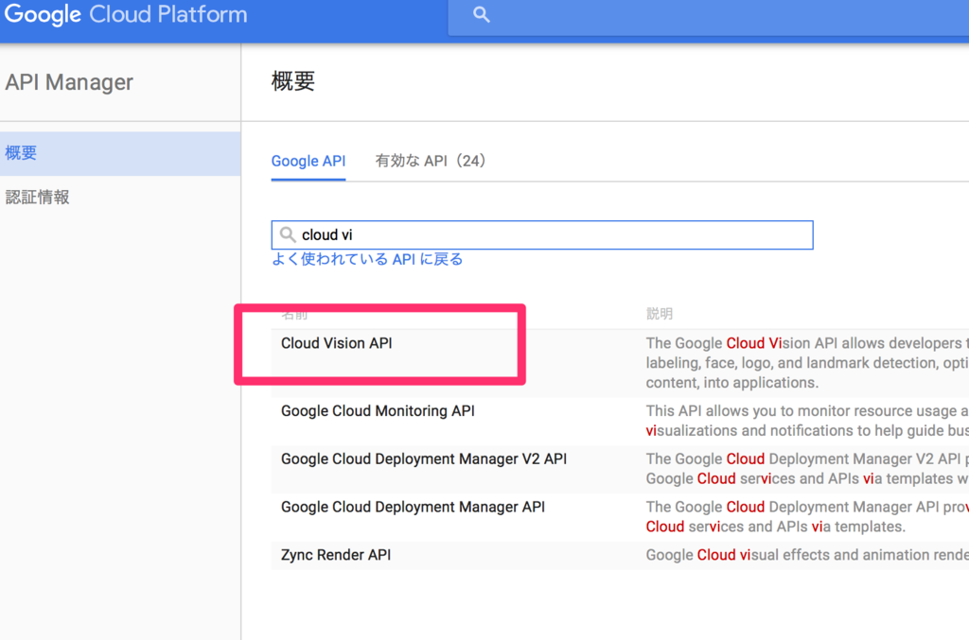Open Zync Render API result
The image size is (969, 640).
[336, 555]
